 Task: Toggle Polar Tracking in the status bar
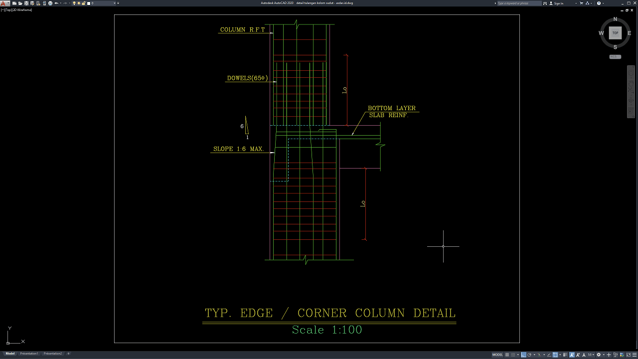pos(529,355)
